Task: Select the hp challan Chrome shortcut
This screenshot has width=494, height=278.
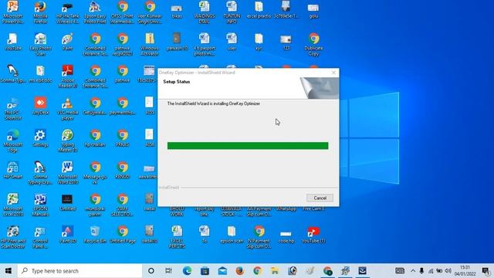Action: (95, 138)
